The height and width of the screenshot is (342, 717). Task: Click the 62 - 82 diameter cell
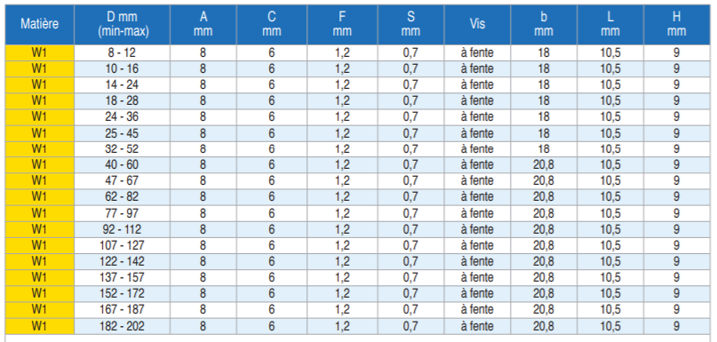pos(122,197)
